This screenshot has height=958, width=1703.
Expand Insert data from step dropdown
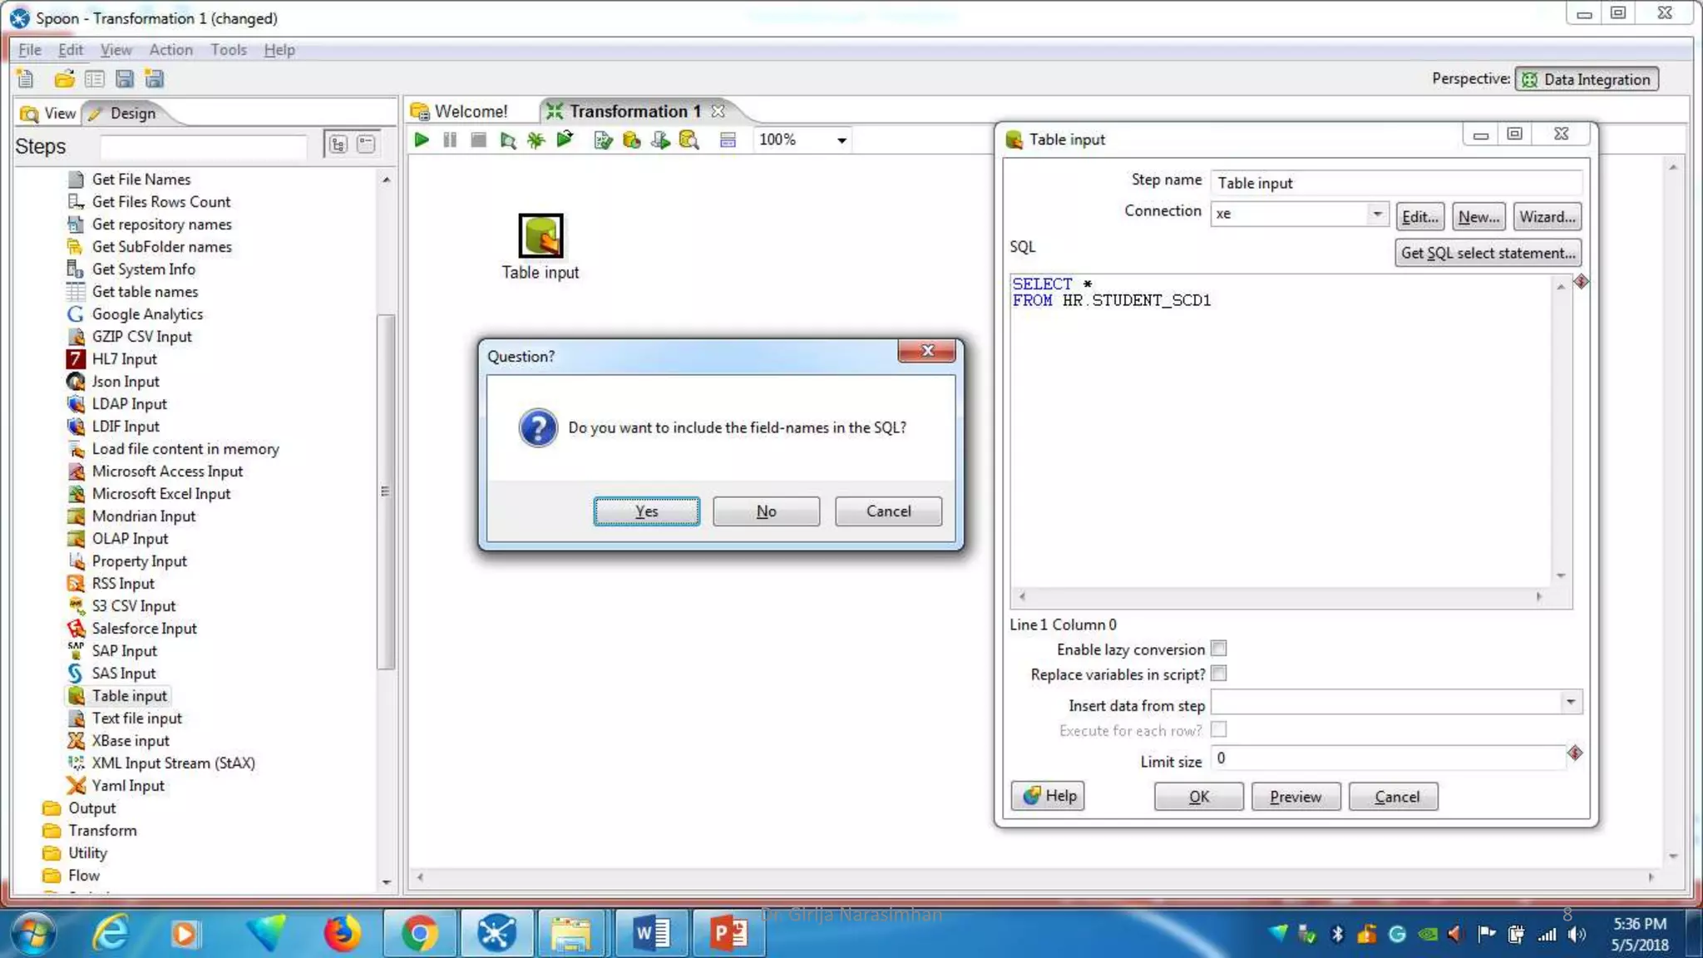coord(1570,703)
